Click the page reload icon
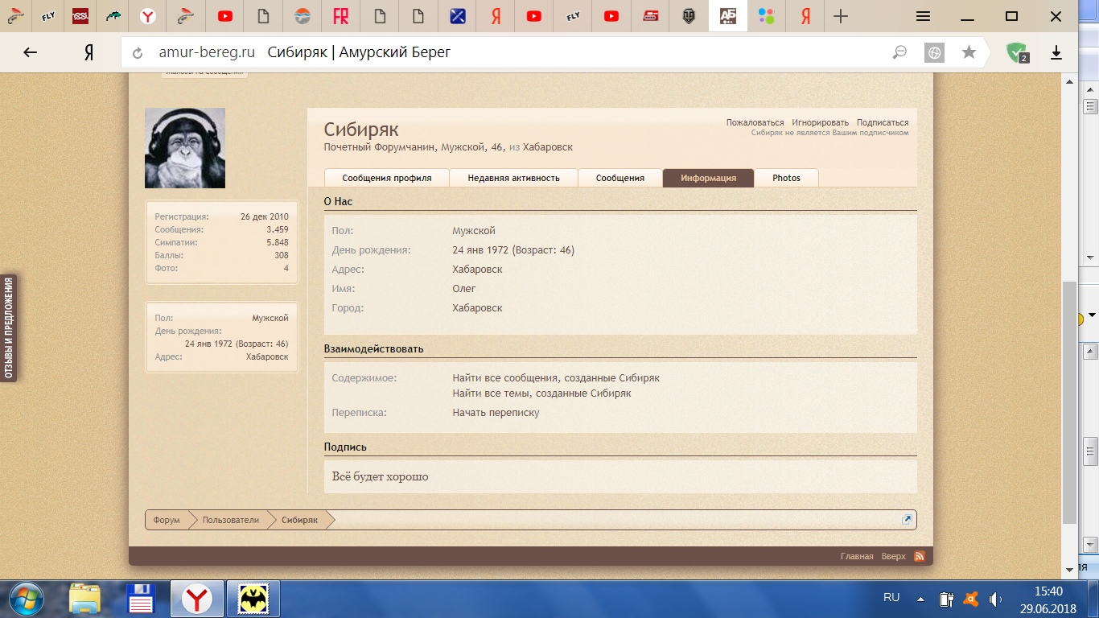 coord(138,53)
